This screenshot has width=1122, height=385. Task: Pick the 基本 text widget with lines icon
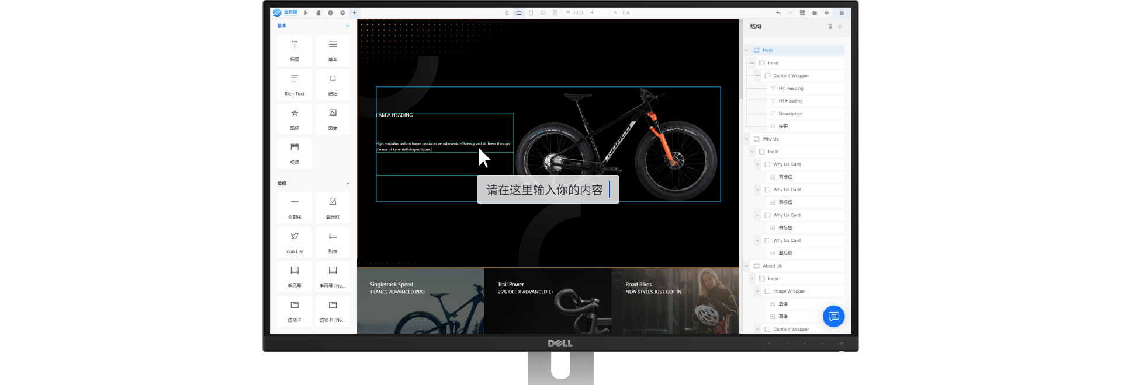[333, 50]
